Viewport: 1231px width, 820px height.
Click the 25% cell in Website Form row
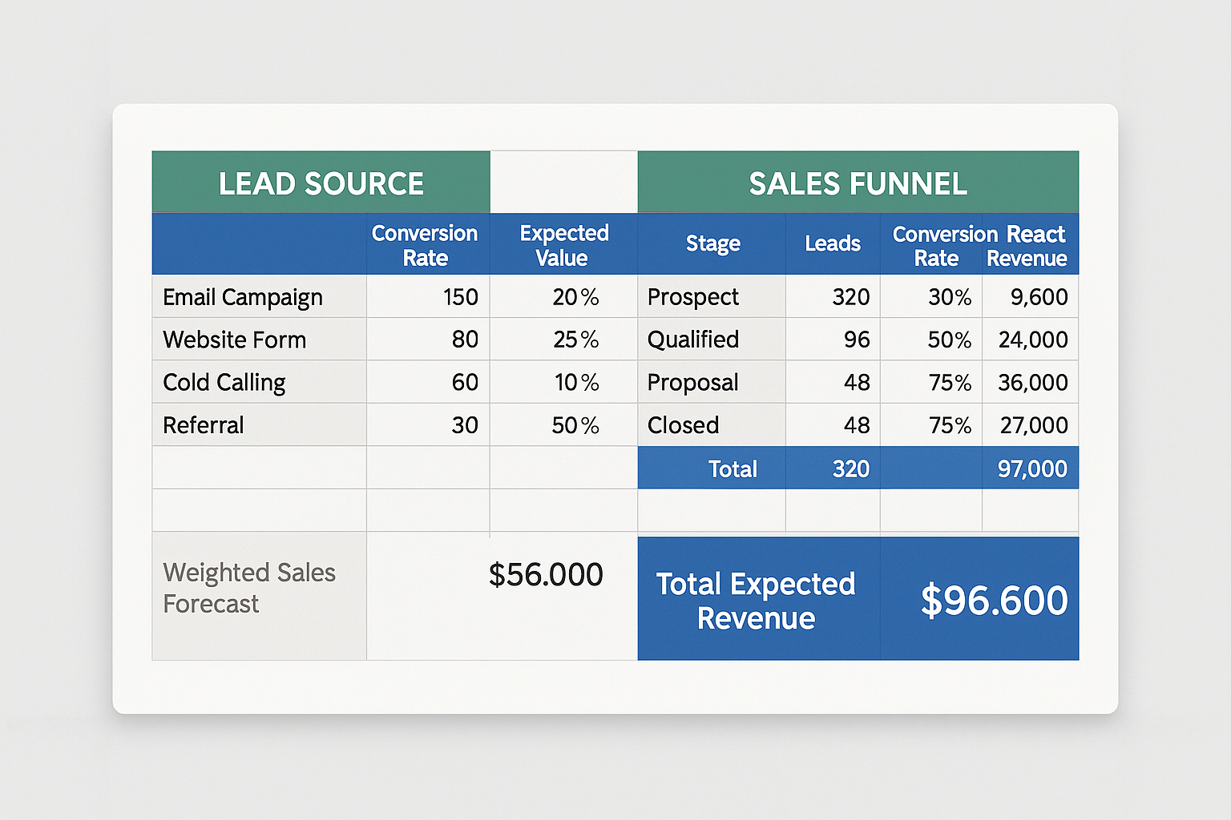(x=563, y=340)
